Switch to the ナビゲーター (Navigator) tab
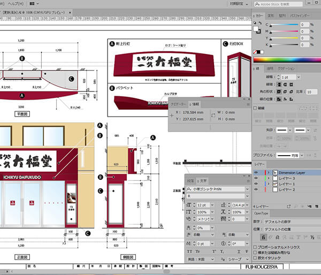Screen dimensions: 321x275 click(x=178, y=104)
